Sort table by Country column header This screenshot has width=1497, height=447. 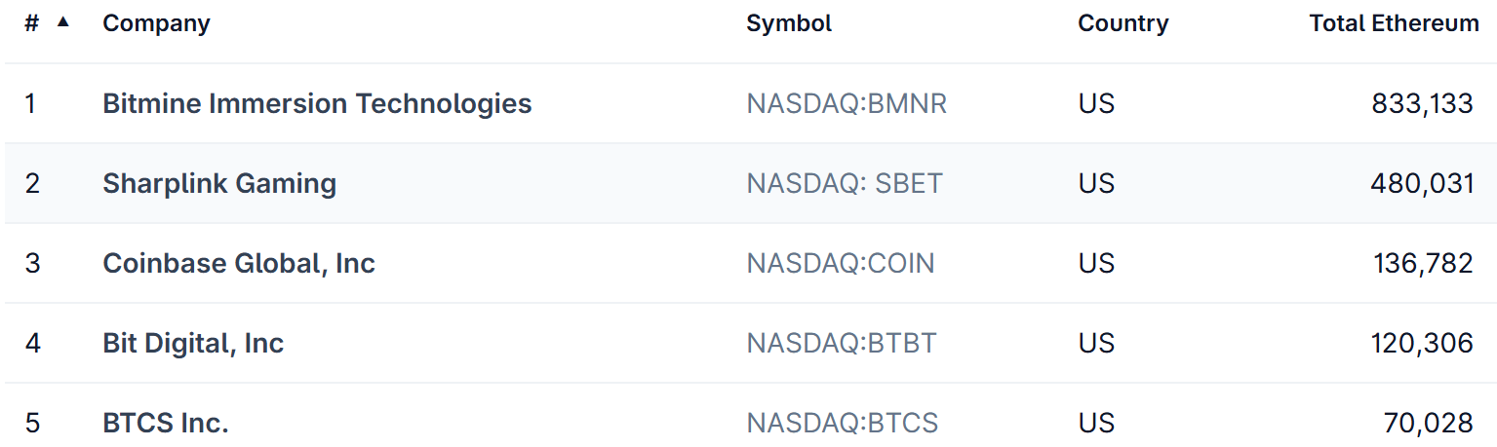1123,23
